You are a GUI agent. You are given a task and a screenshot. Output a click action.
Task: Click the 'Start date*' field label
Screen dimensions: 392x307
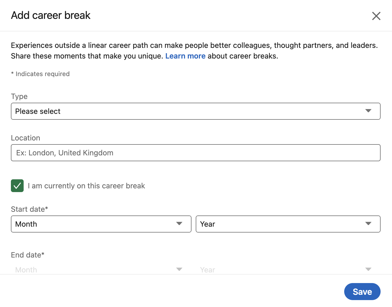click(29, 209)
